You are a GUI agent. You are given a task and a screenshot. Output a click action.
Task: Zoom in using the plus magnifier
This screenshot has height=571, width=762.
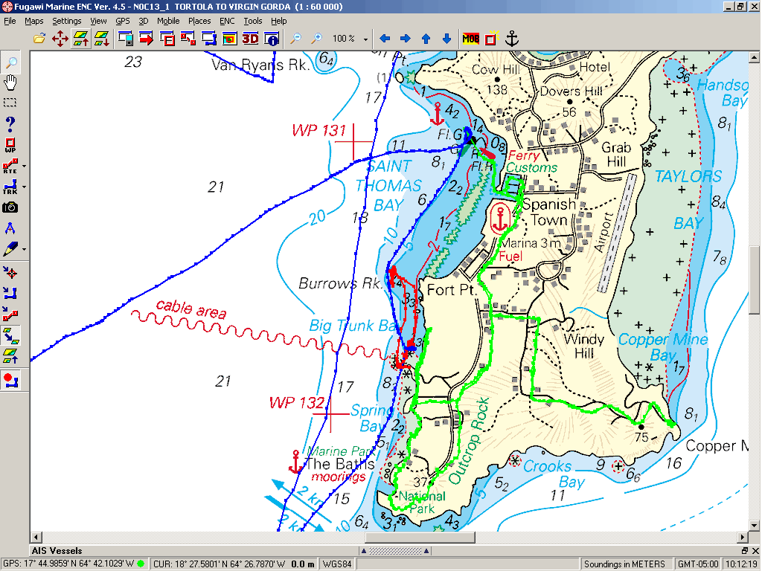tap(316, 39)
